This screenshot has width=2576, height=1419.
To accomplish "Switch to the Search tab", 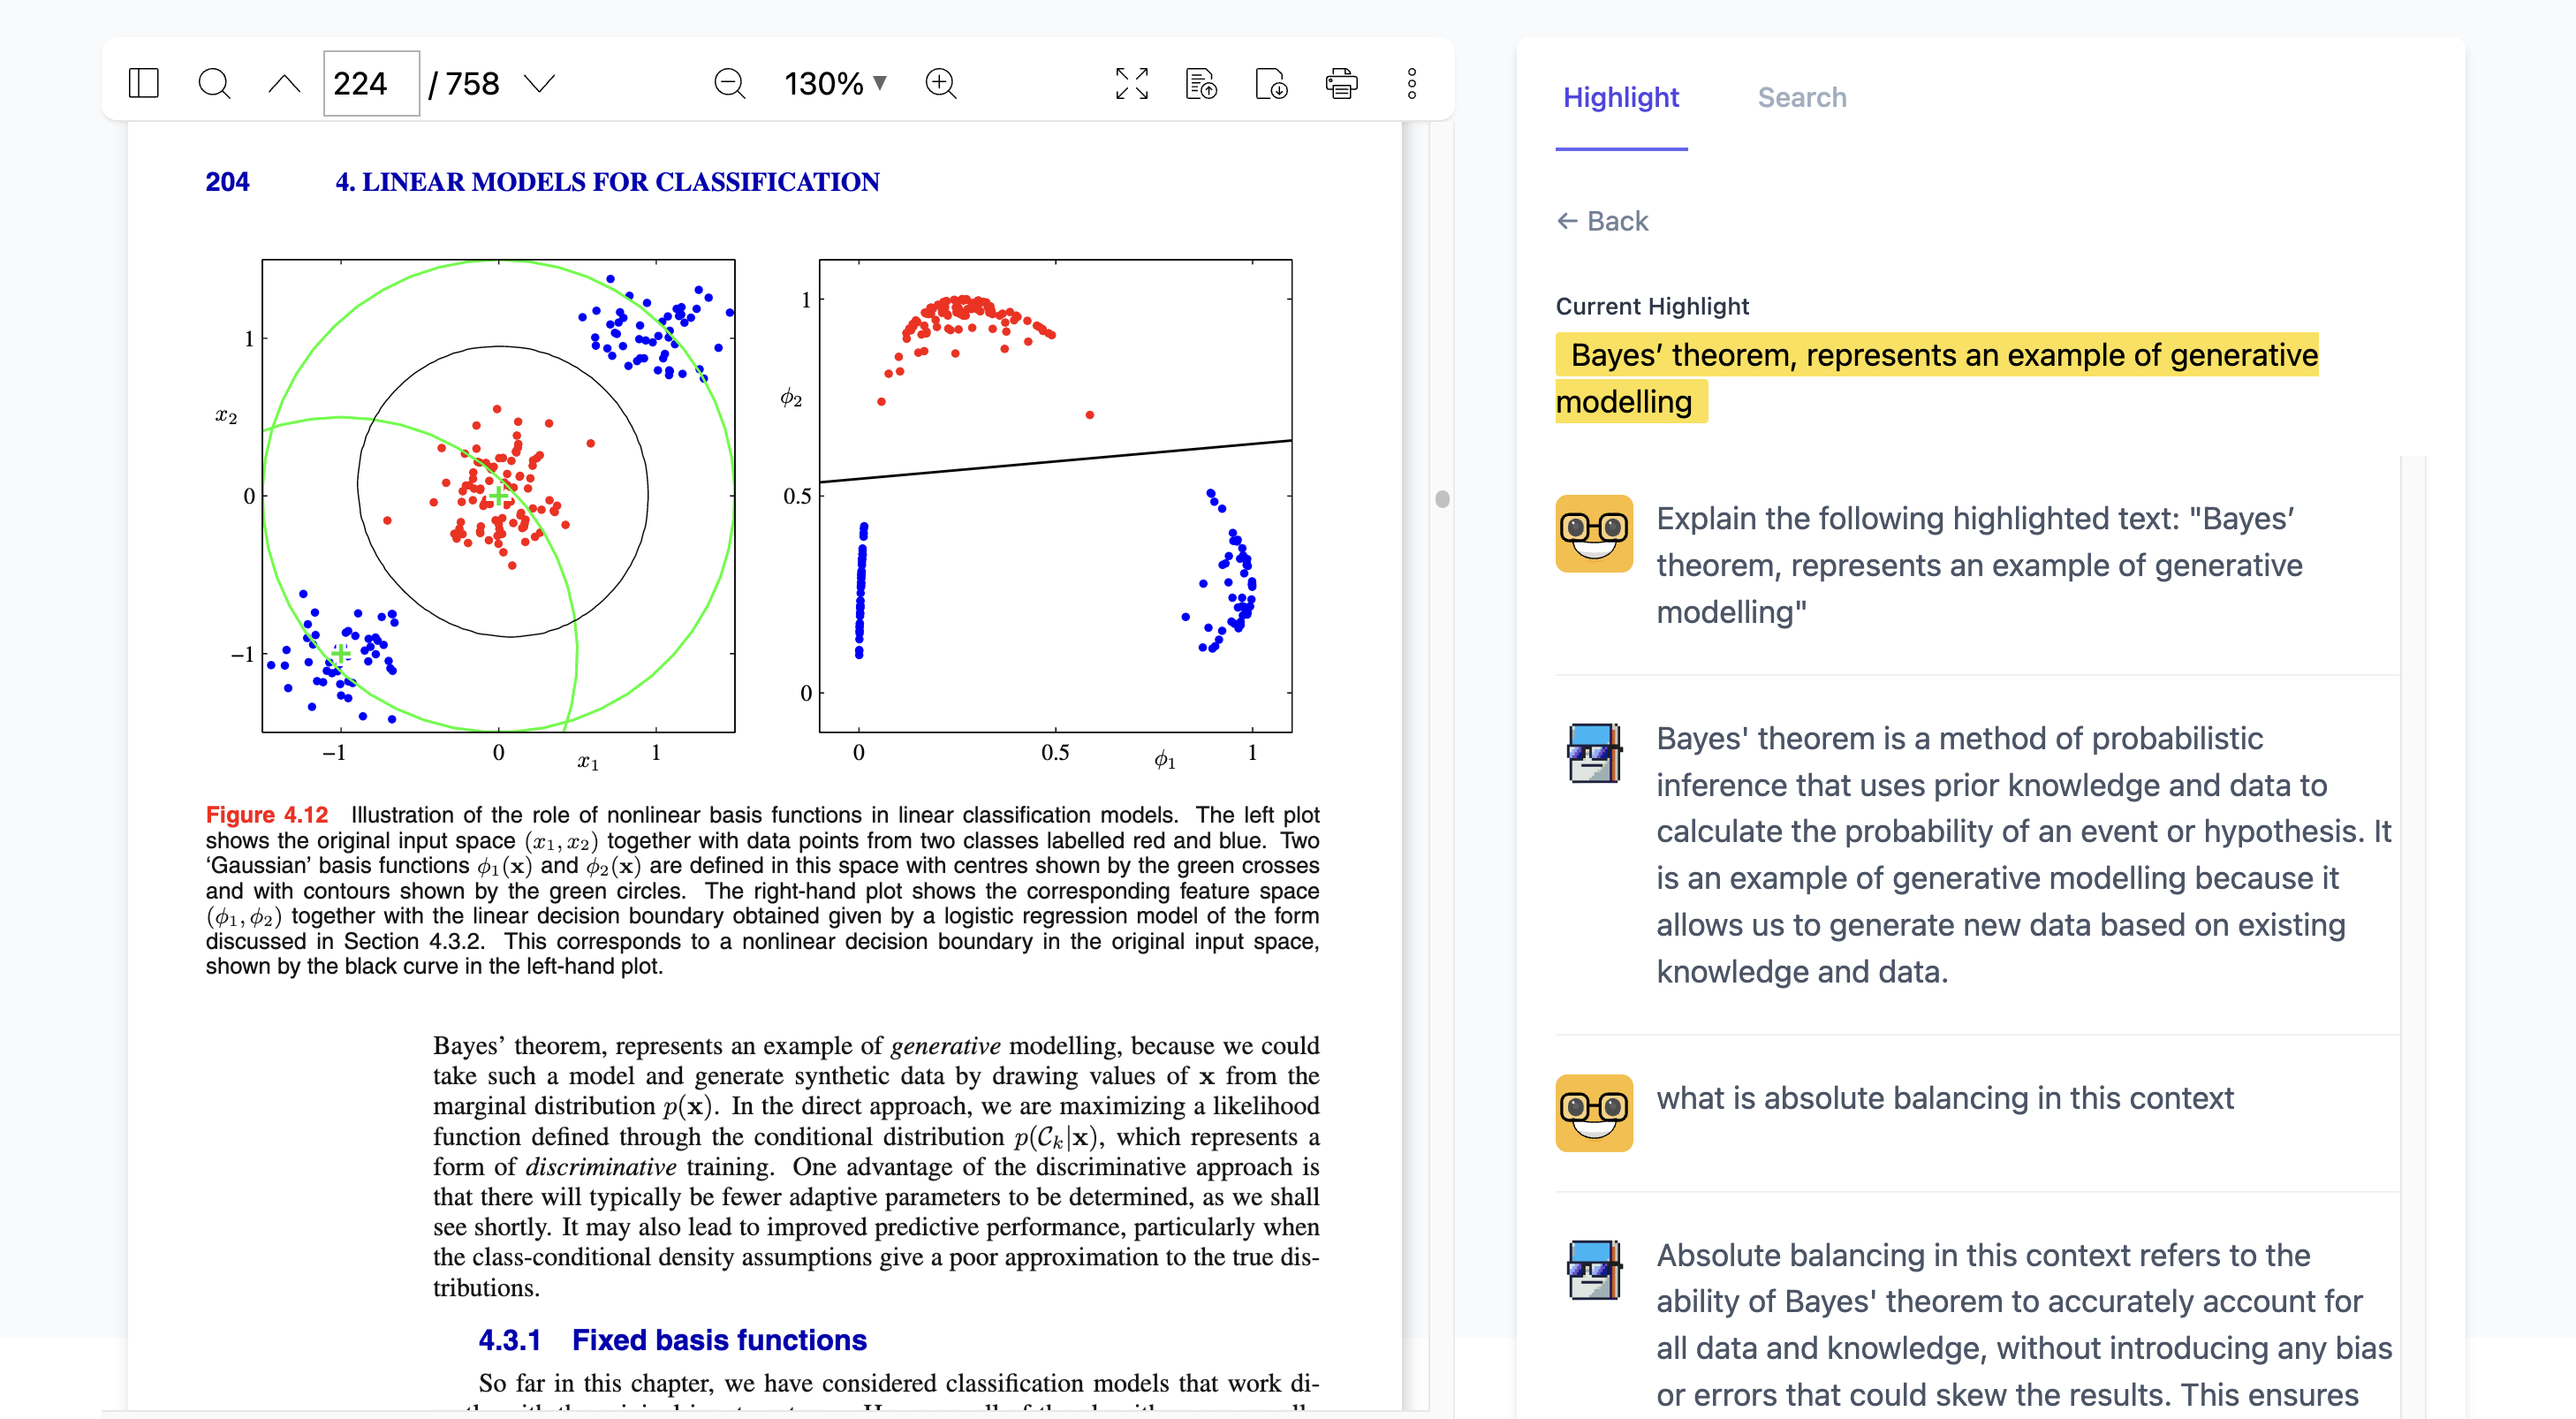I will coord(1801,97).
